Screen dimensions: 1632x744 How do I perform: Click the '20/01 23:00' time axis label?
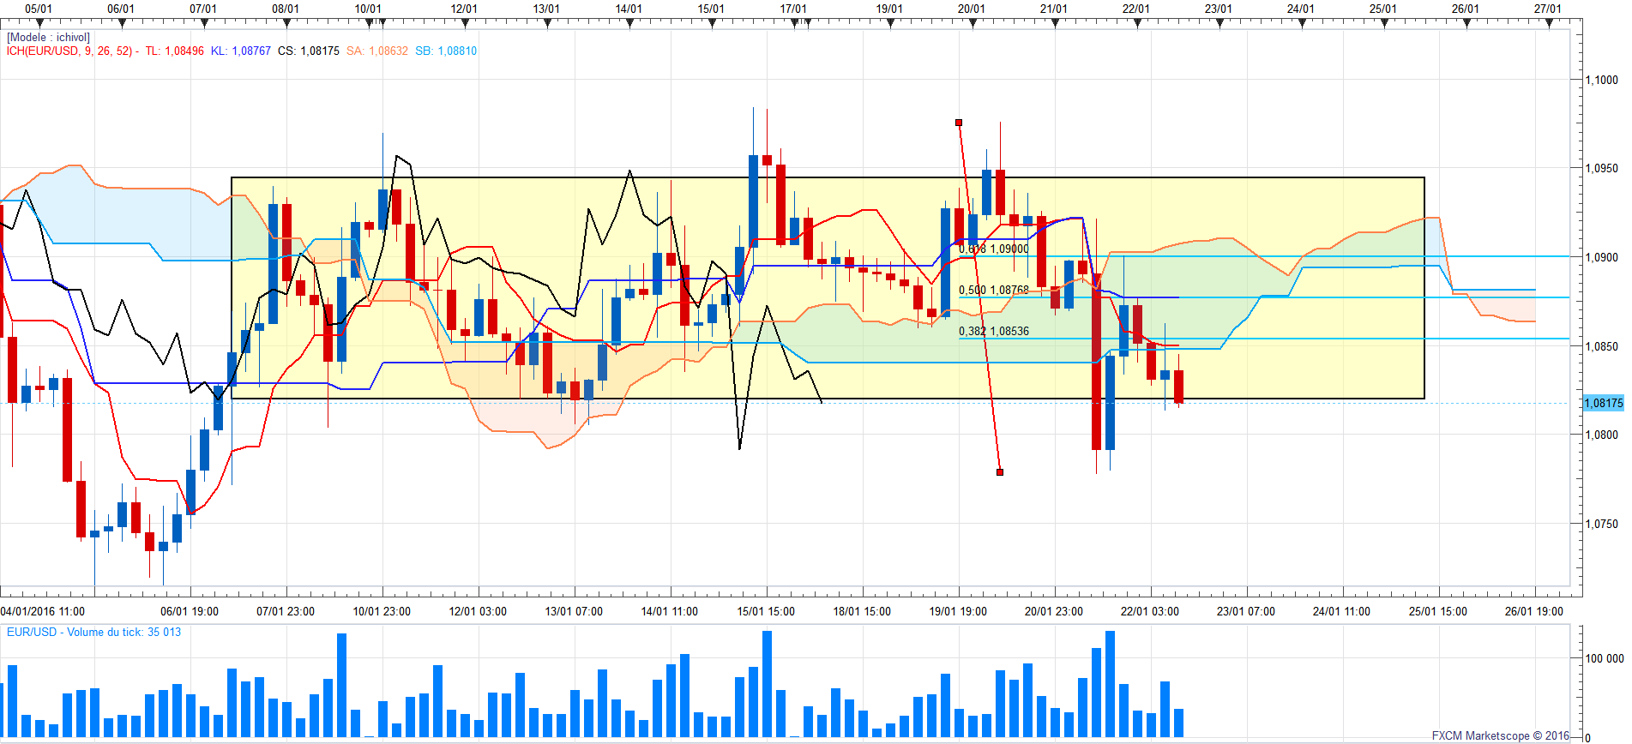tap(1054, 612)
